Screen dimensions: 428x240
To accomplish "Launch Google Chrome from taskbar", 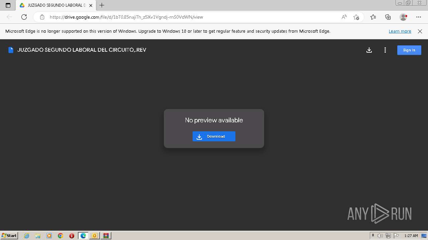I will (61, 236).
